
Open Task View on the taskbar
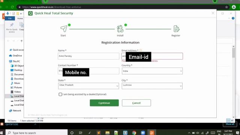click(81, 133)
